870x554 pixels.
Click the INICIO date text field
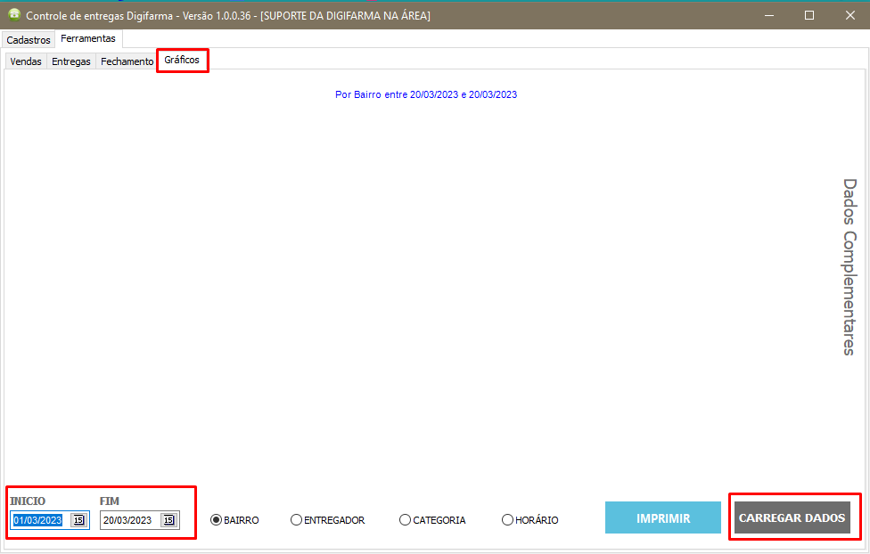point(38,520)
